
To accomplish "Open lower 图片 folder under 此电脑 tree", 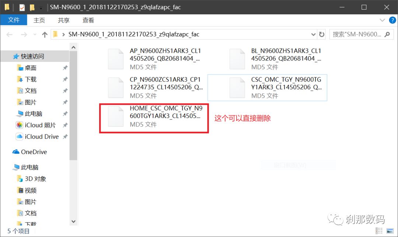I will (x=31, y=202).
